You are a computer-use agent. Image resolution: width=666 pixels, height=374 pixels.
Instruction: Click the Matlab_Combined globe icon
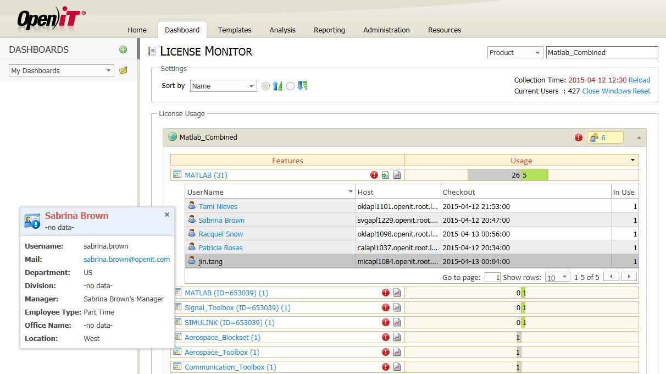[173, 137]
